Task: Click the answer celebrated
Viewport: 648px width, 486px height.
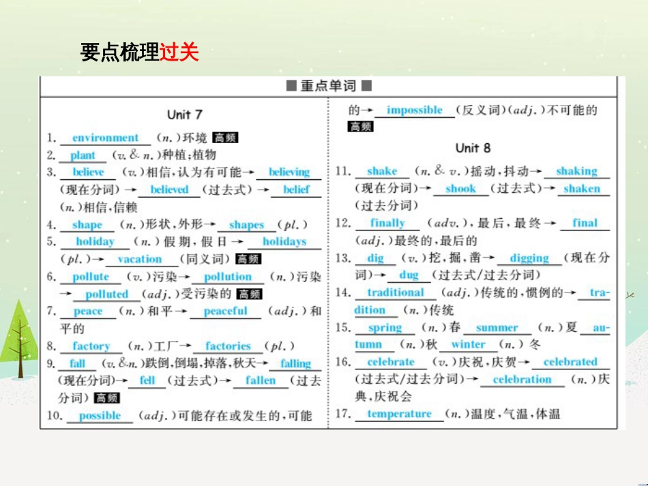Action: coord(570,362)
